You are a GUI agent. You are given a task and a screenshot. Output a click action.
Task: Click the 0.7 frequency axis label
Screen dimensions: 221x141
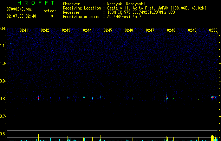tap(3, 116)
